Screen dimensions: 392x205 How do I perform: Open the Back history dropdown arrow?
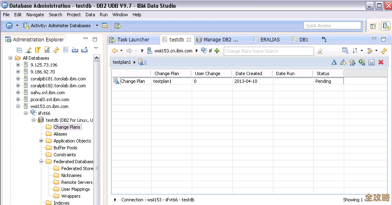(121, 51)
